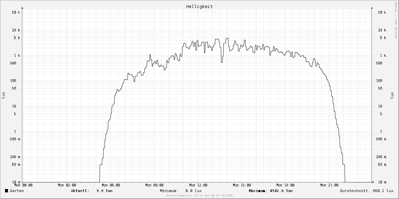Viewport: 399px width, 199px height.
Task: Click '10 m' on the right y-axis
Action: [x=382, y=182]
